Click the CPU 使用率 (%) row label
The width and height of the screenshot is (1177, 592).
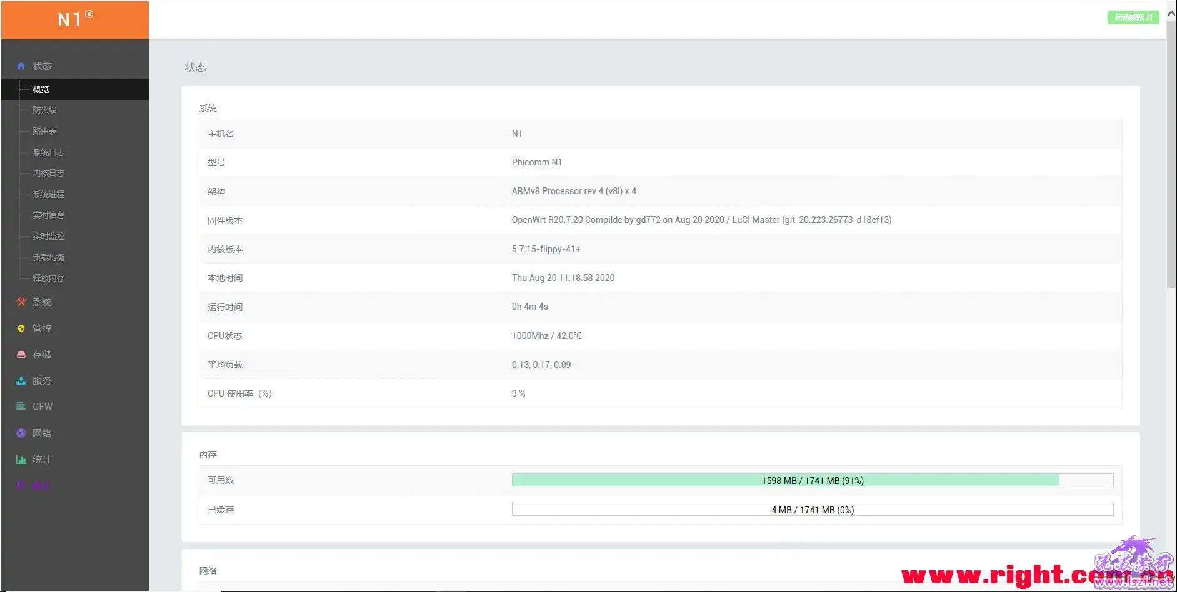pos(239,393)
